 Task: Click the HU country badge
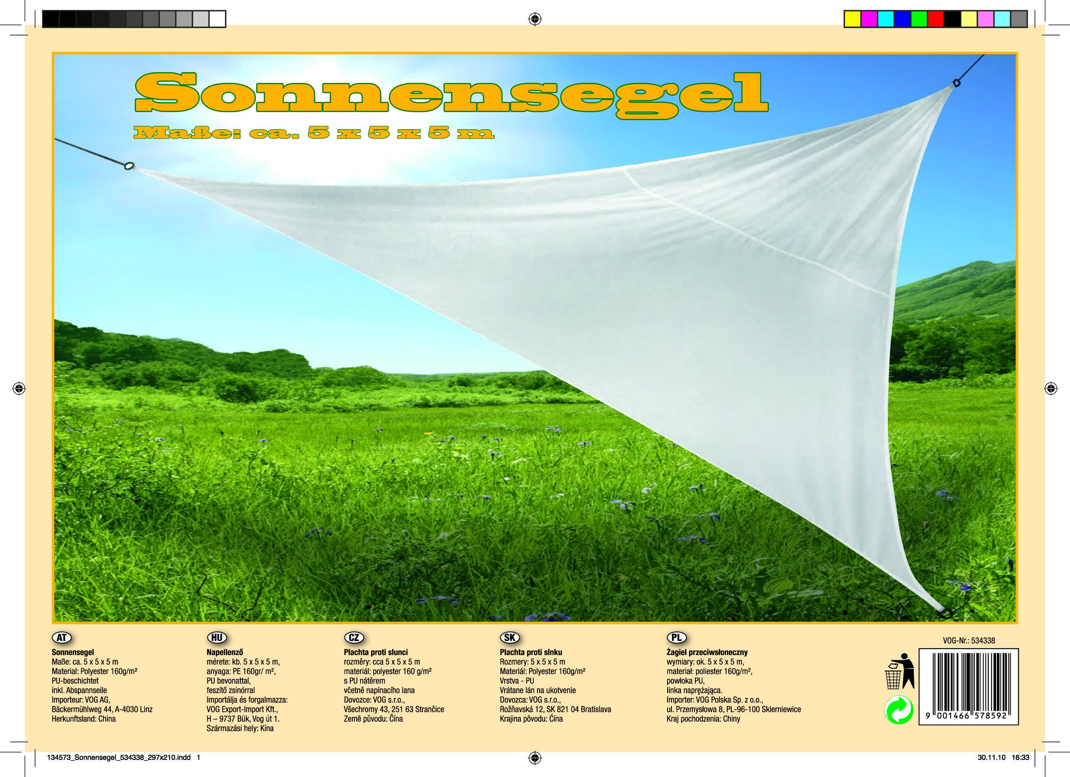point(216,637)
